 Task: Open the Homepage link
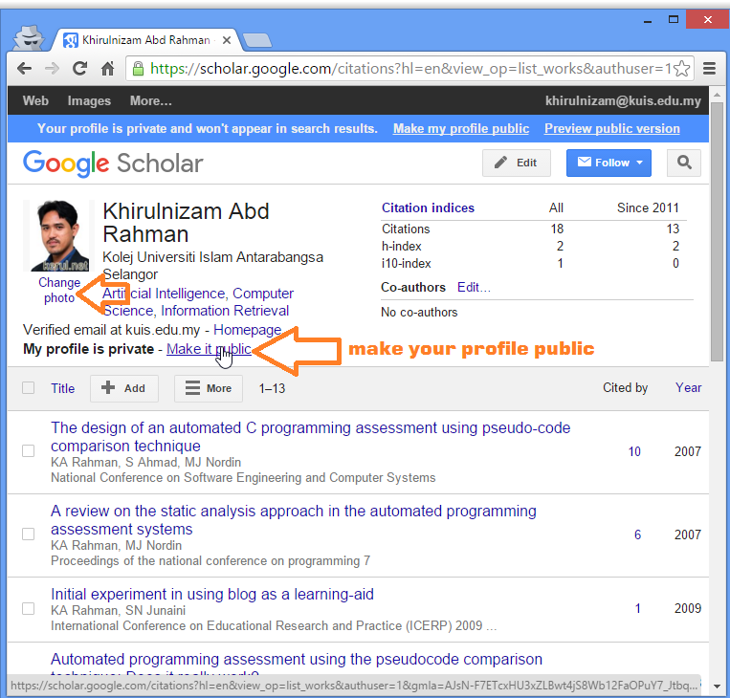(247, 330)
